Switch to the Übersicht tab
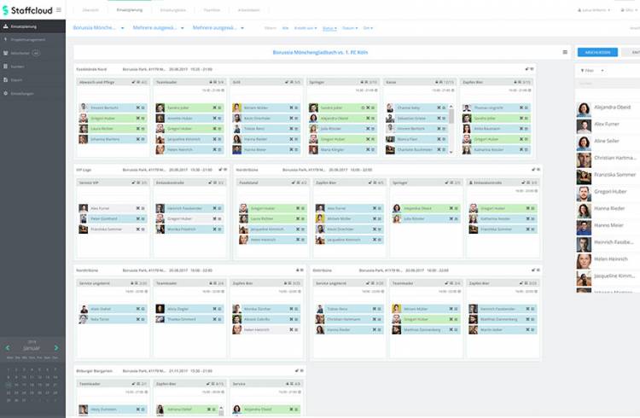 [x=90, y=9]
